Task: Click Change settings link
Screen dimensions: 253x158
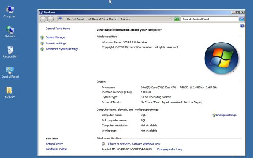Action: (x=226, y=115)
